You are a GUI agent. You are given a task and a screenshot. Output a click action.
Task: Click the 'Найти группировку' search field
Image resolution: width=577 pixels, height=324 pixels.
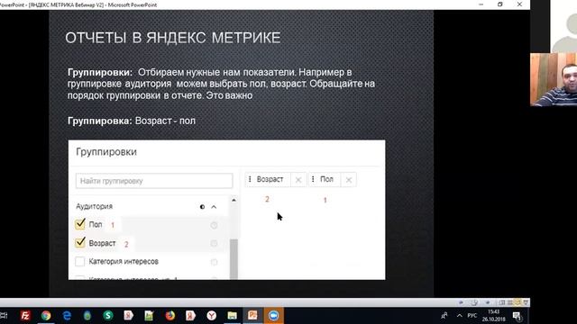coord(154,181)
